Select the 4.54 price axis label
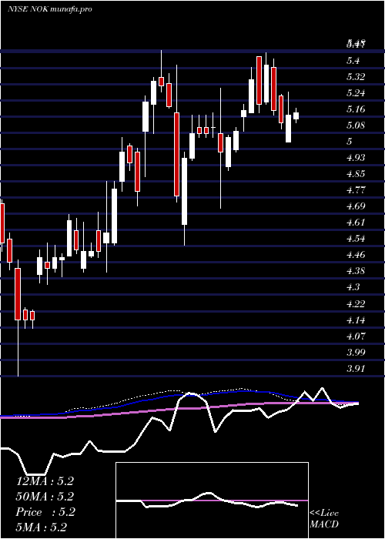Viewport: 385px width, 539px height. pos(356,239)
